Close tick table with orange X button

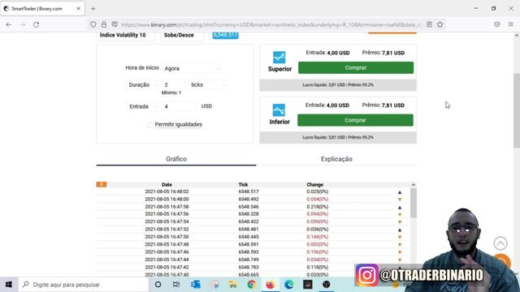pyautogui.click(x=102, y=184)
